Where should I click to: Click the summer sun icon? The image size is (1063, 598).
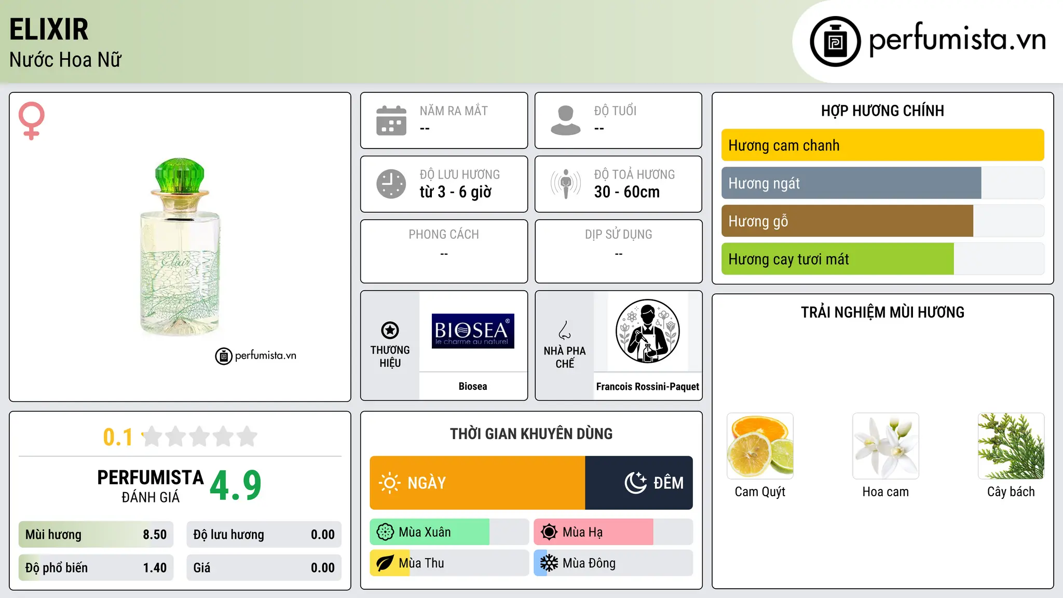click(549, 532)
